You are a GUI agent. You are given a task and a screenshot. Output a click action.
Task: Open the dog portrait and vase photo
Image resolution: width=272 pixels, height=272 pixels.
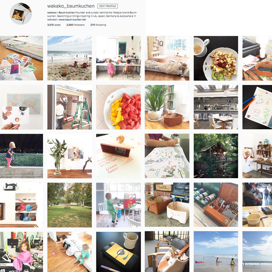(x=70, y=156)
